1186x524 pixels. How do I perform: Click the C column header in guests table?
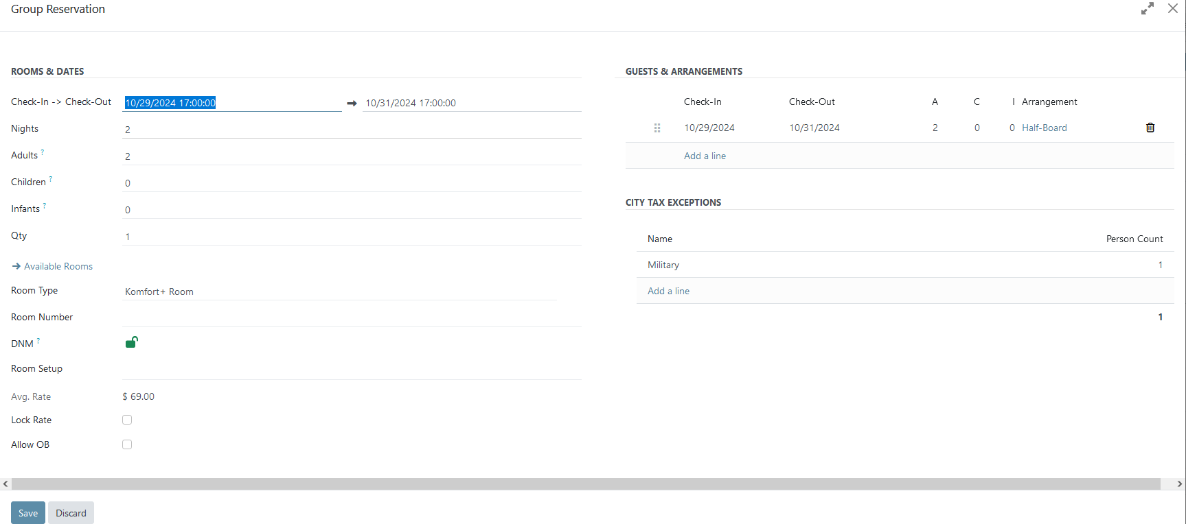coord(977,102)
